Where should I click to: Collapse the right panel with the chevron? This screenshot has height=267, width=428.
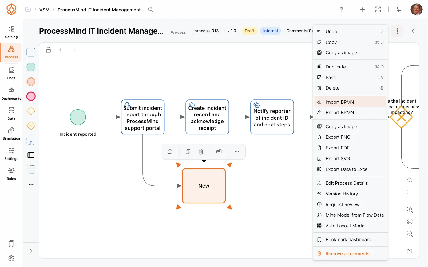[413, 31]
